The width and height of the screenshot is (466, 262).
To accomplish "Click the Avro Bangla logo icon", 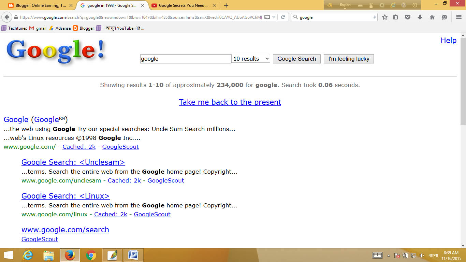I will 330,5.
